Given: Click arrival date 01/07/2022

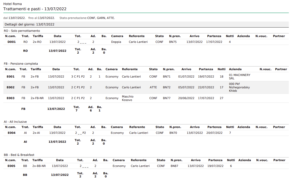Looking at the screenshot, I should (x=186, y=77).
